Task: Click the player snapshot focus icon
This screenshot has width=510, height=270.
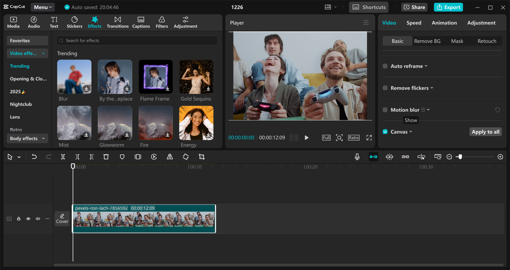Action: coord(339,138)
